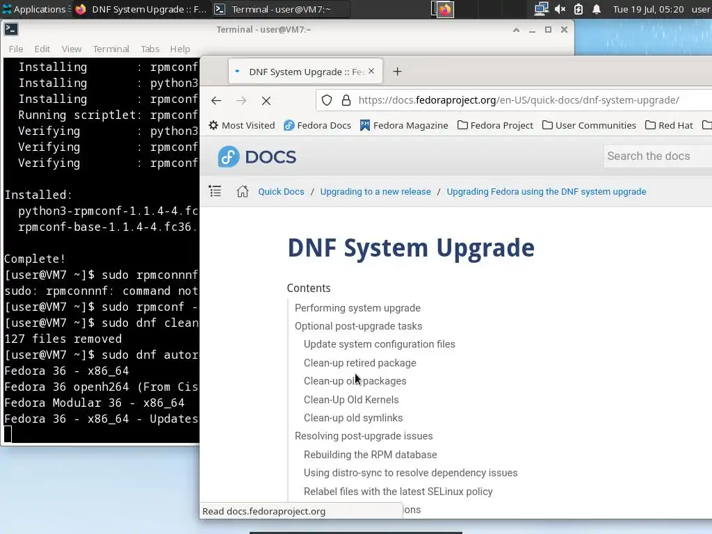Open Terminal Help menu

pos(180,49)
